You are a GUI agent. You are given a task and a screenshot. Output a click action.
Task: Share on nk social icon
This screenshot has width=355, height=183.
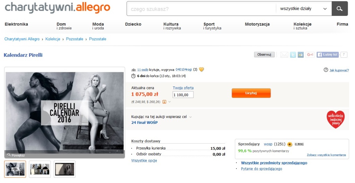coord(301,55)
